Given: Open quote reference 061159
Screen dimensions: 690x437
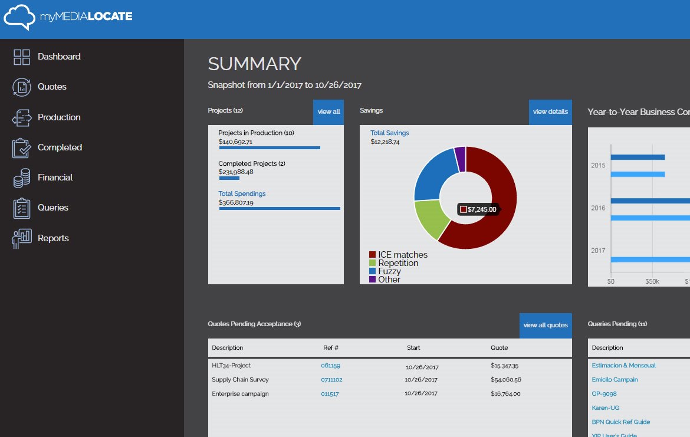Looking at the screenshot, I should click(x=330, y=366).
